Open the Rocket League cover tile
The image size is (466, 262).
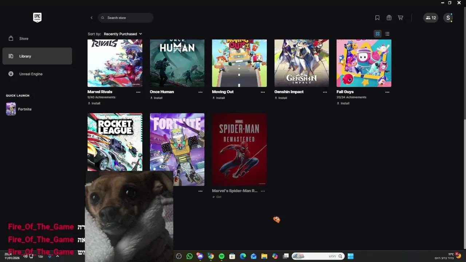[115, 142]
